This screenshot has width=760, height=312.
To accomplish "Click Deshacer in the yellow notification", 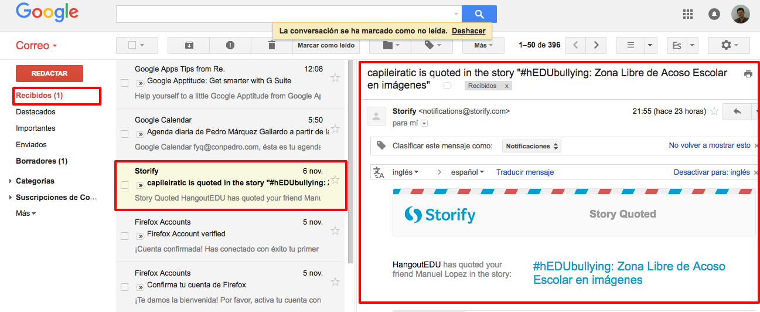I will 469,30.
